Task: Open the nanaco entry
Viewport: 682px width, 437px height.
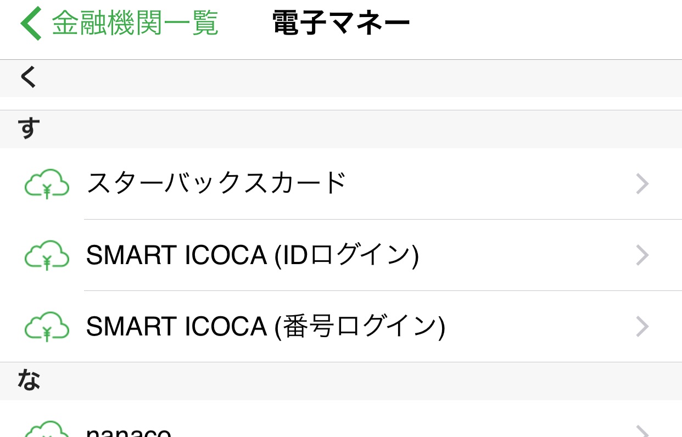Action: [341, 419]
